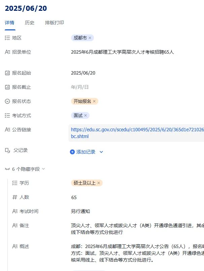Remove the 成都市 tag
Viewport: 204px width, 271px height.
coord(90,38)
